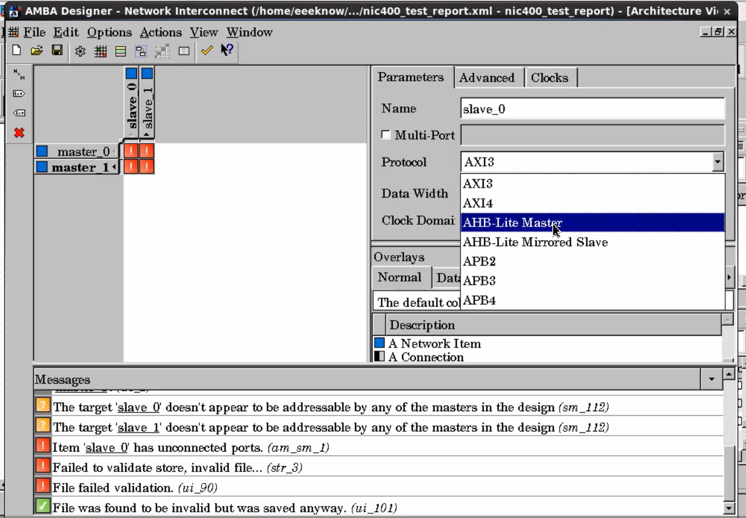
Task: Select the Normal overlay tab
Action: point(399,277)
